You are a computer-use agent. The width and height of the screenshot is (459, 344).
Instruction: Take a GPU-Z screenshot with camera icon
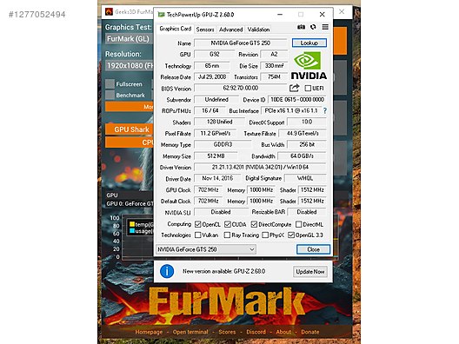click(x=301, y=27)
